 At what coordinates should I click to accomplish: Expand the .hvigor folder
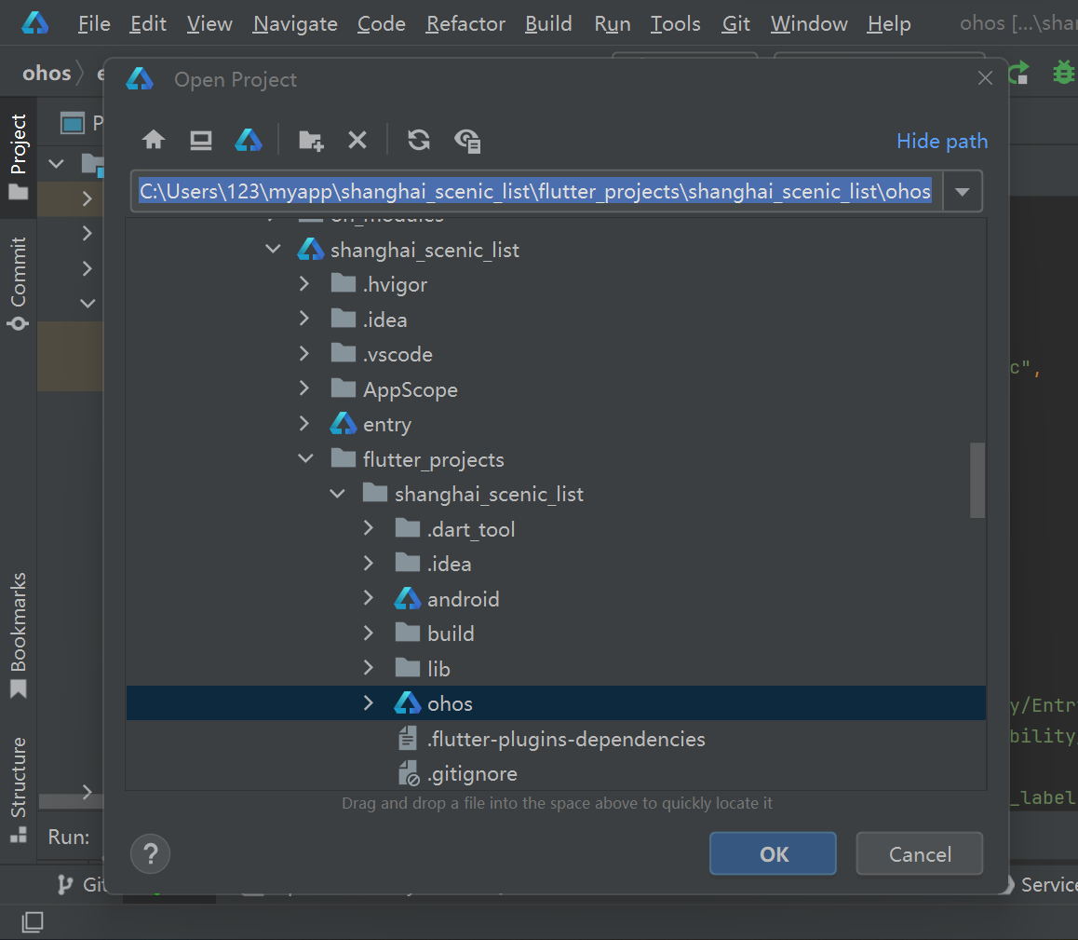click(x=303, y=284)
